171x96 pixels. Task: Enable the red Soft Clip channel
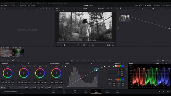click(x=118, y=79)
